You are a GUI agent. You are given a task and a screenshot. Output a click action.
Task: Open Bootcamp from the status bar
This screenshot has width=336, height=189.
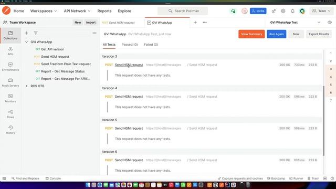tap(276, 178)
